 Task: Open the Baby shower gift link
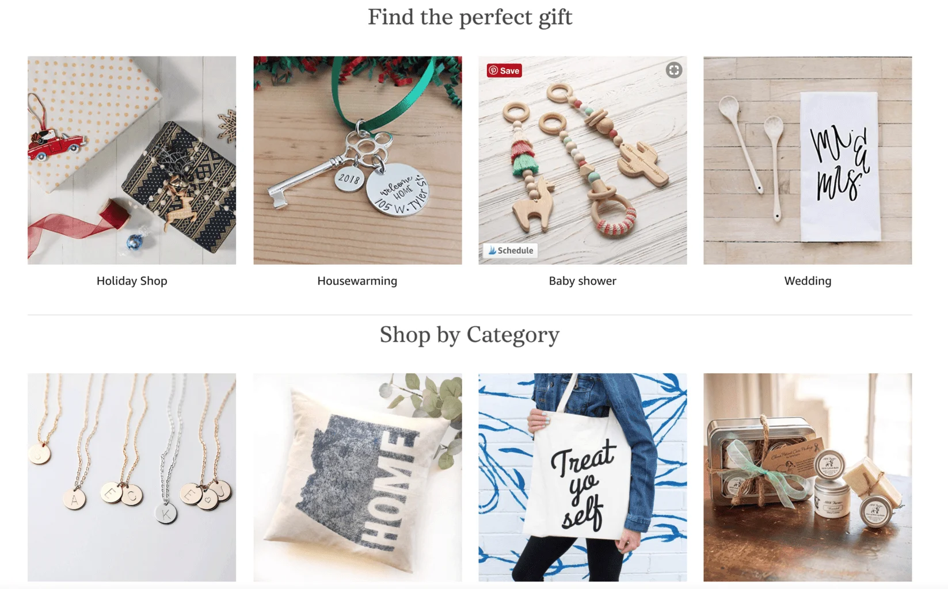coord(582,281)
